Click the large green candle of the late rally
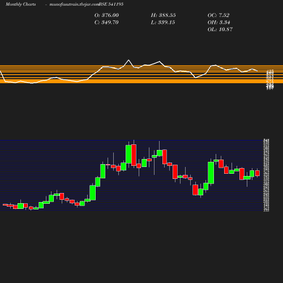The width and height of the screenshot is (283, 283). click(x=211, y=173)
